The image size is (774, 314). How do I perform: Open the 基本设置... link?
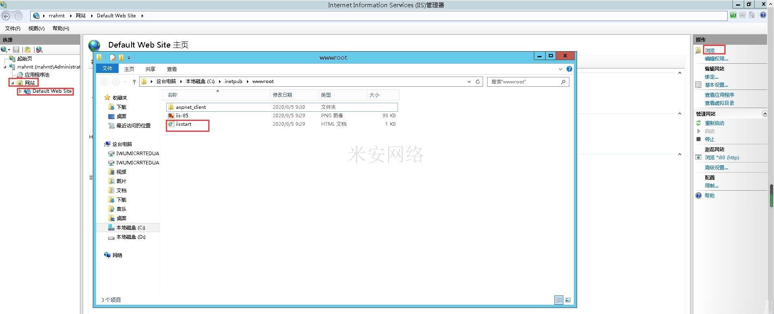tap(716, 85)
